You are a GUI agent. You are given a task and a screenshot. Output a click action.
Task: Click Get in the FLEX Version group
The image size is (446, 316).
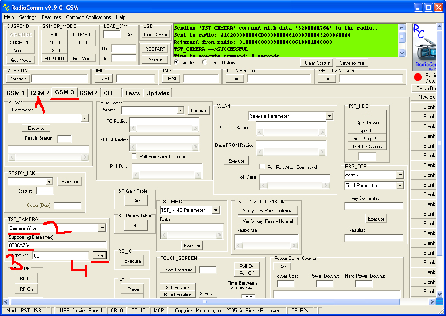pyautogui.click(x=235, y=79)
